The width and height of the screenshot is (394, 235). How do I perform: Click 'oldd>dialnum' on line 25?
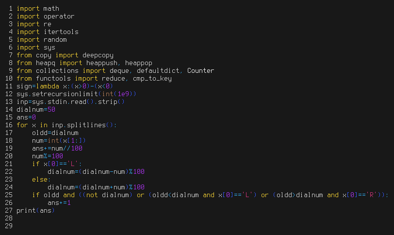(300, 196)
